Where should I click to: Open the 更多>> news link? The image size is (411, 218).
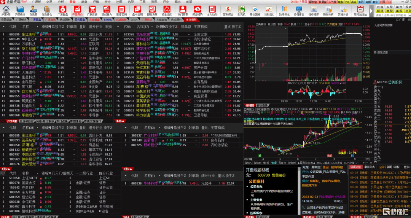(407, 167)
